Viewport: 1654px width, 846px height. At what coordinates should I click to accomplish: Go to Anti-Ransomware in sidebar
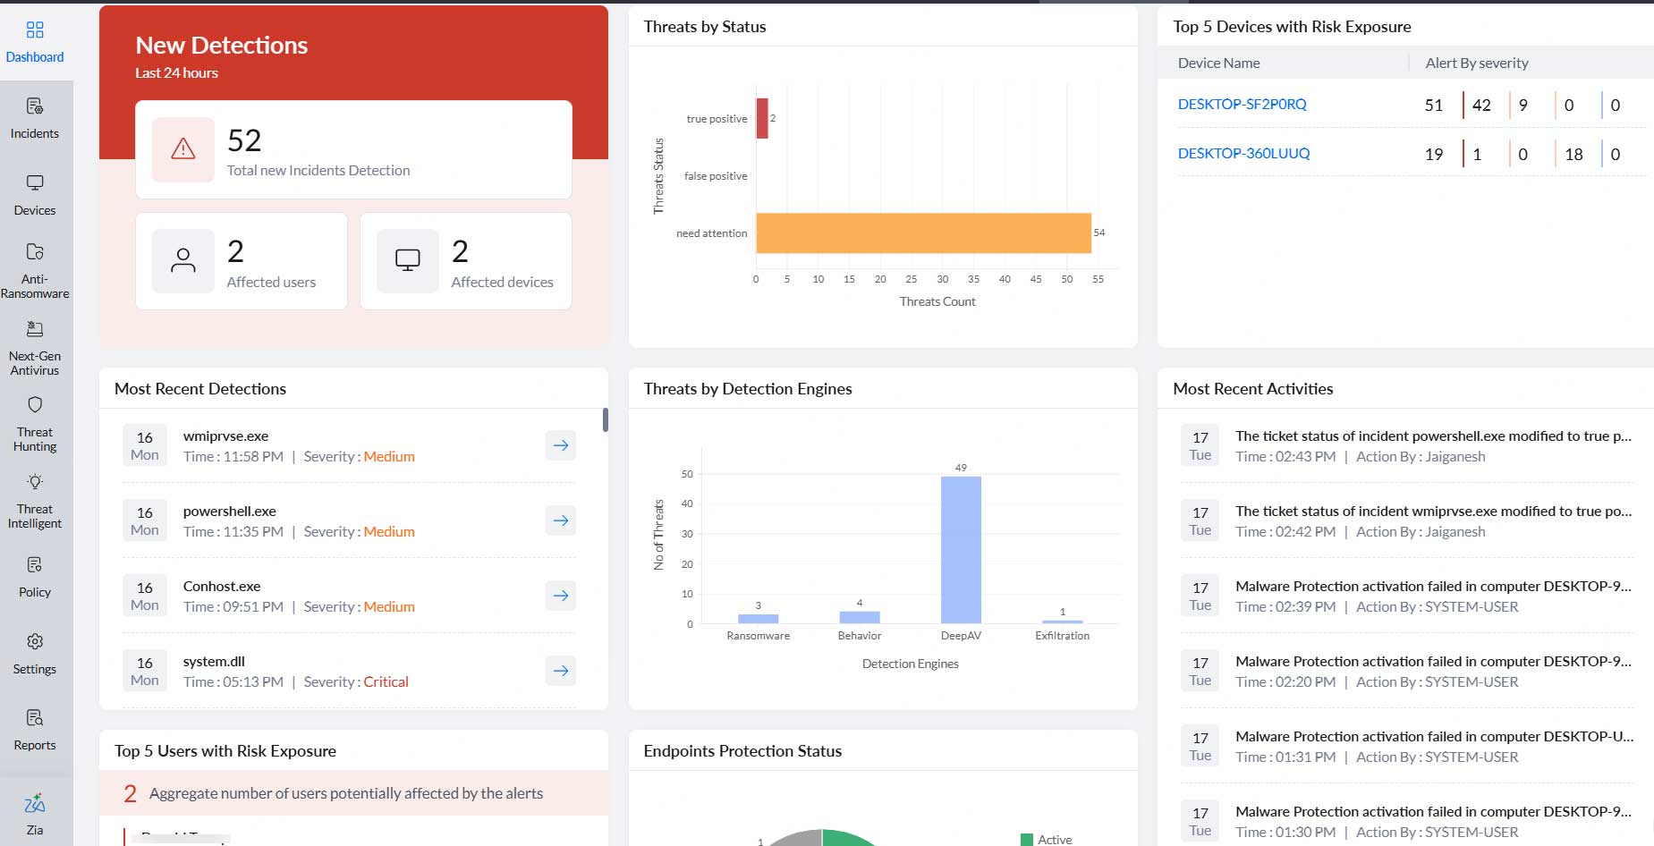(35, 252)
